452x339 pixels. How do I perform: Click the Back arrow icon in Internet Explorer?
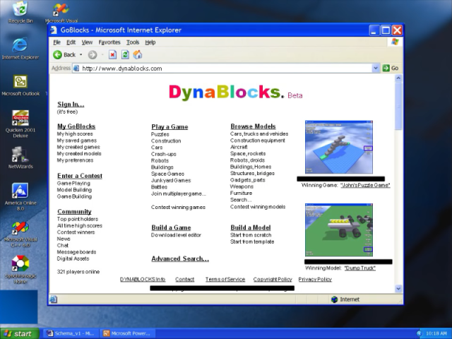coord(57,55)
